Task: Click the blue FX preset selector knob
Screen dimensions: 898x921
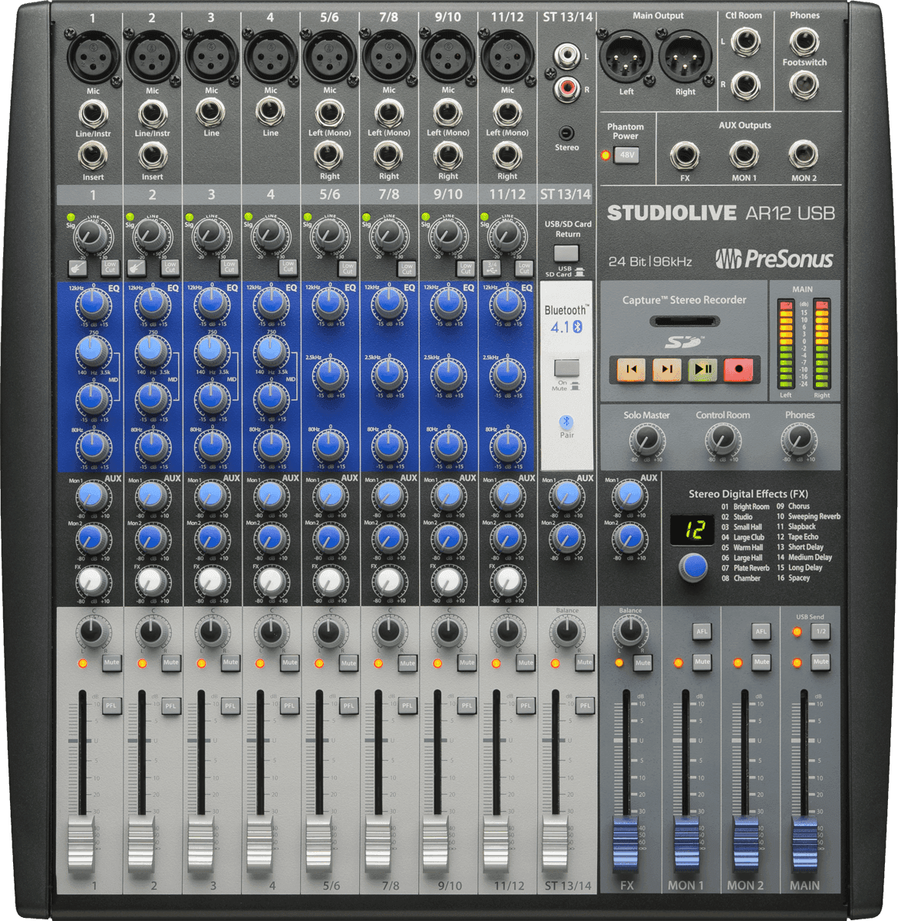Action: pyautogui.click(x=694, y=568)
